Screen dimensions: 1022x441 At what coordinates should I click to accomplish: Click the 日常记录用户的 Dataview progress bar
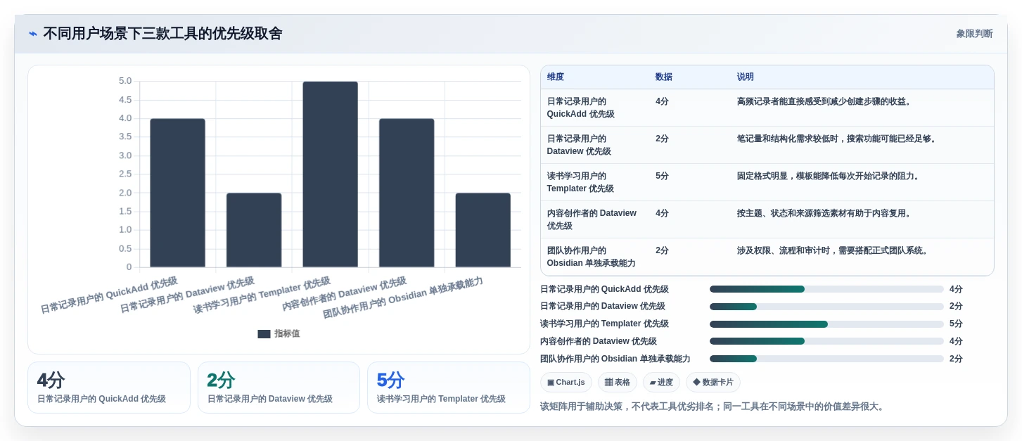[826, 307]
